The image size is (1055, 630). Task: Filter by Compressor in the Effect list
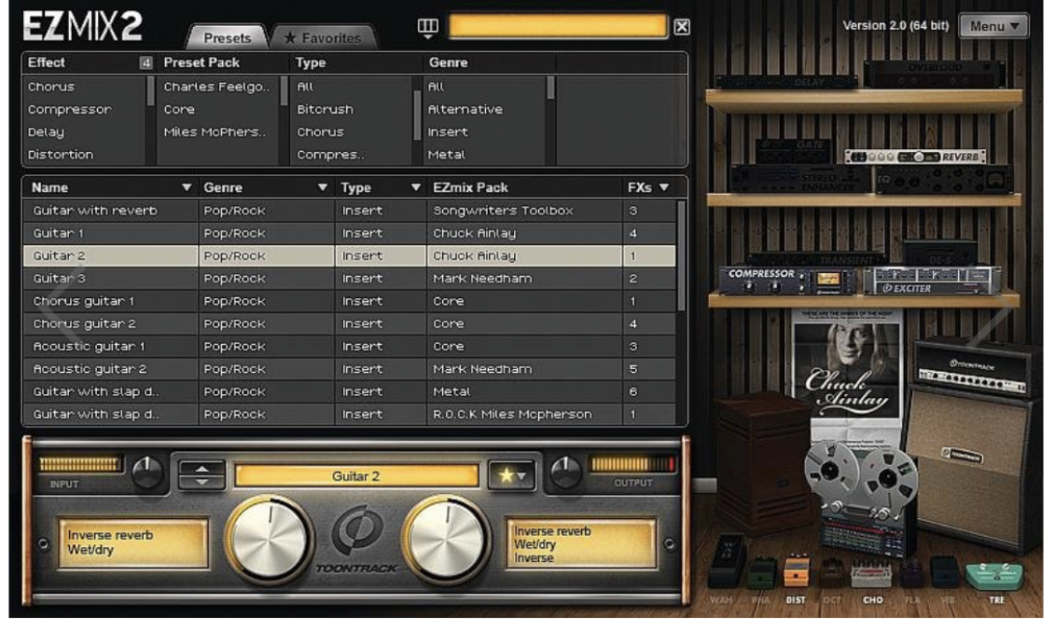(69, 110)
